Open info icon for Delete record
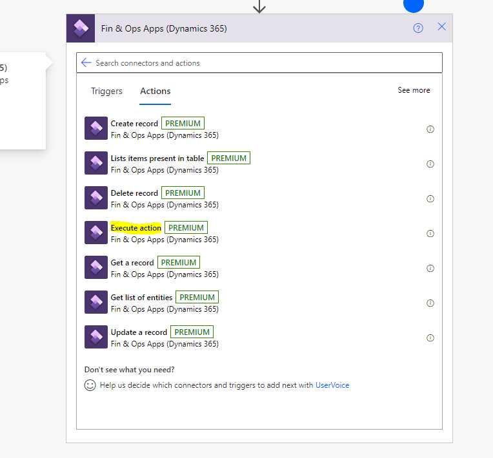 pos(430,199)
